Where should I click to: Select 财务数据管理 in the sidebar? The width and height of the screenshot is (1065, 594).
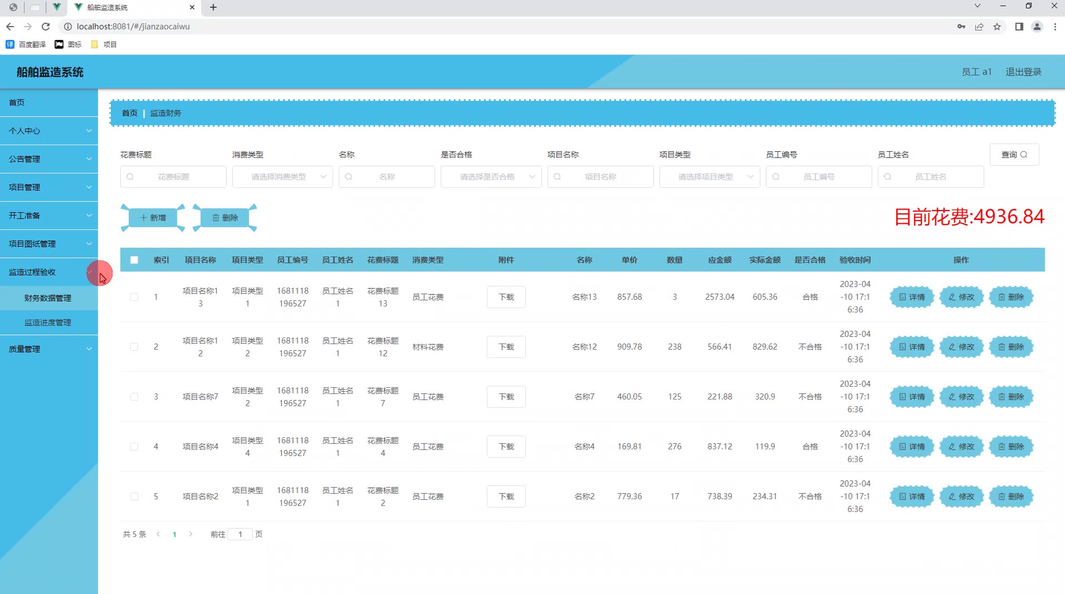pos(49,298)
